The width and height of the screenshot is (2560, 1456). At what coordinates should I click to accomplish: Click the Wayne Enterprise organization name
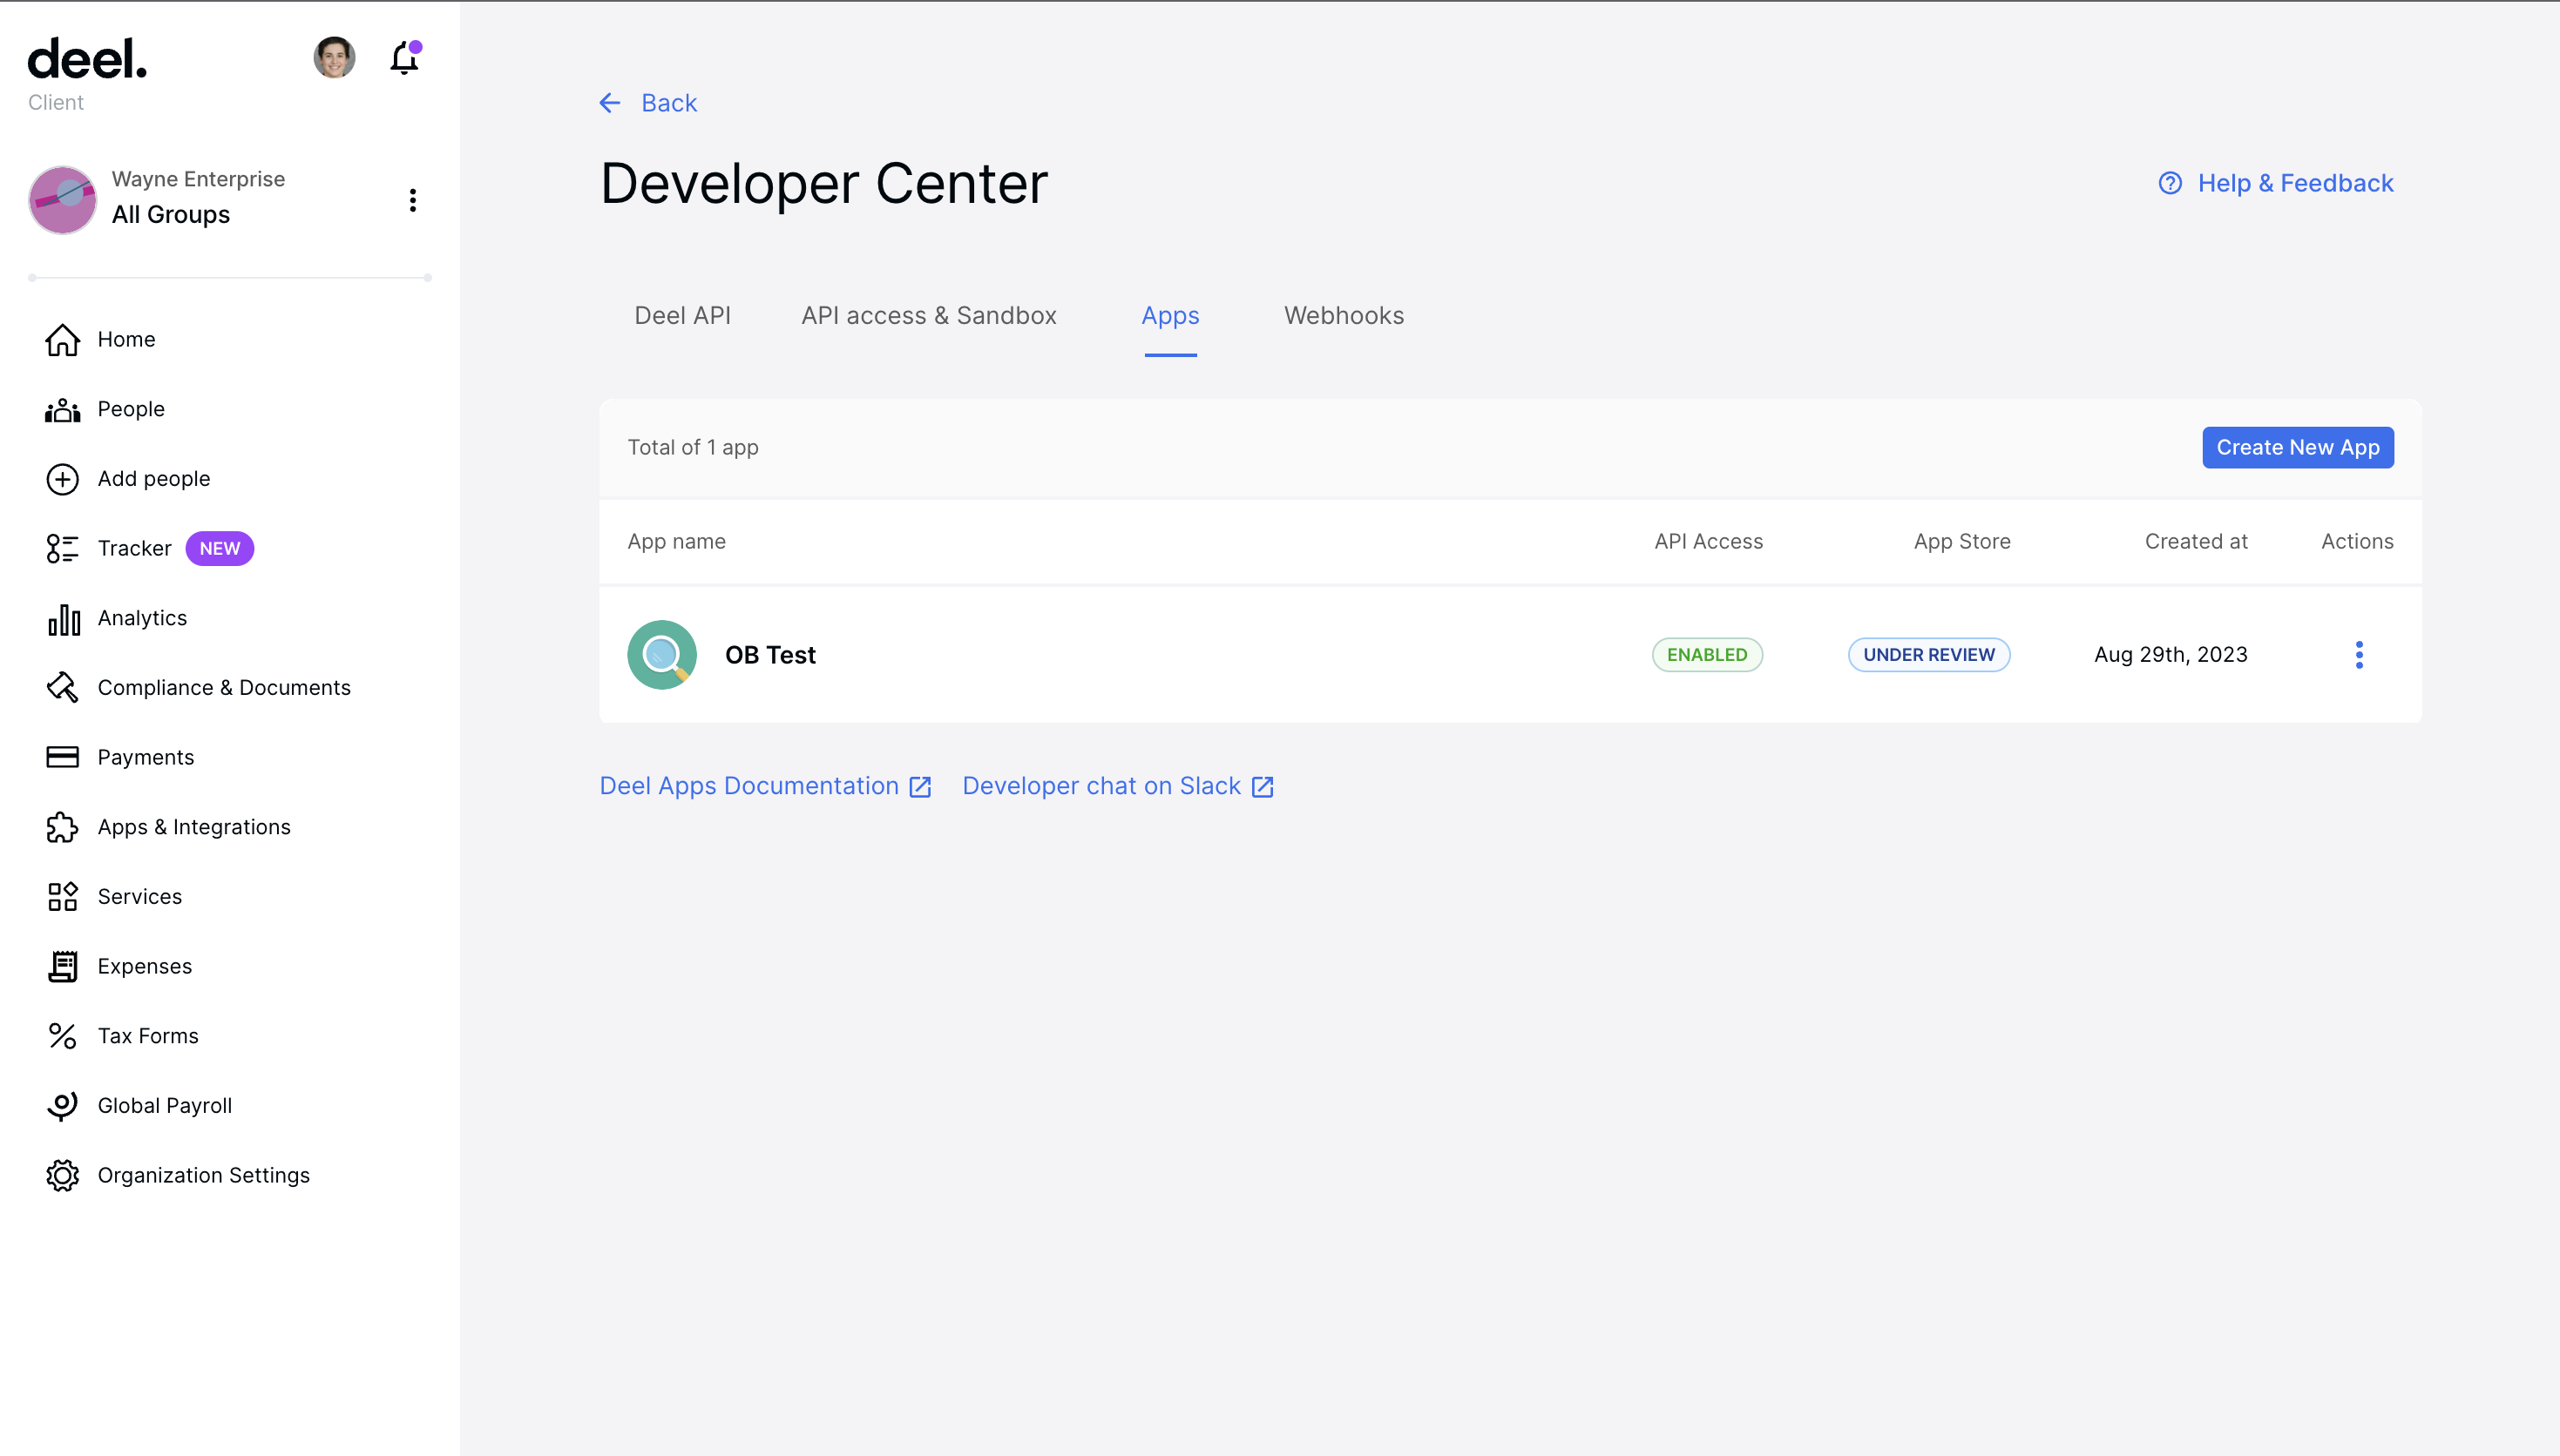coord(198,179)
